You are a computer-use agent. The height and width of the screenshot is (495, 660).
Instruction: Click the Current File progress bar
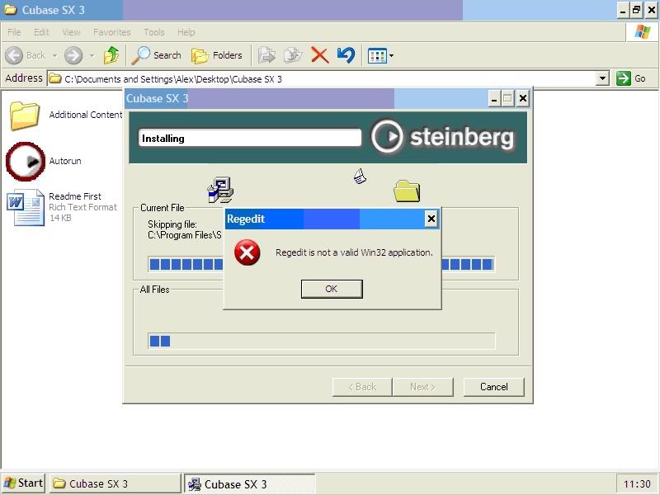click(x=322, y=264)
